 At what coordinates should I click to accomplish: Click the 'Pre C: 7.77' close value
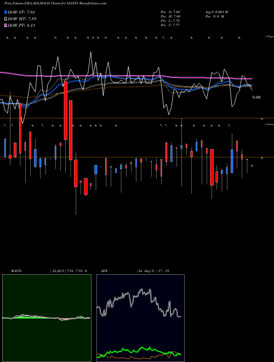170,25
